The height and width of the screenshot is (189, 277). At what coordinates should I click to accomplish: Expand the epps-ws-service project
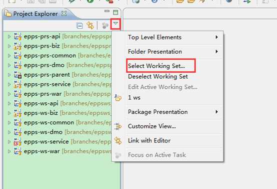click(9, 142)
